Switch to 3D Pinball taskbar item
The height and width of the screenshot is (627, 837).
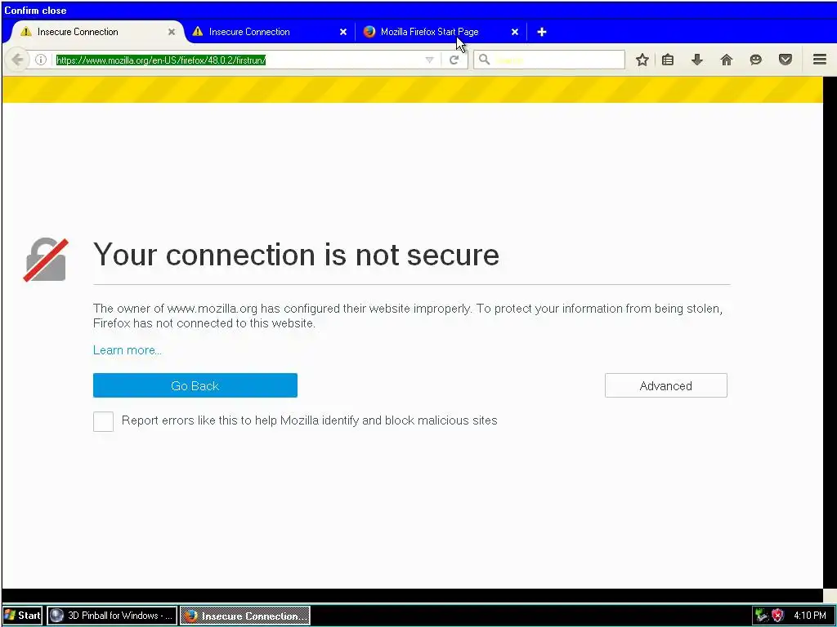pyautogui.click(x=111, y=616)
